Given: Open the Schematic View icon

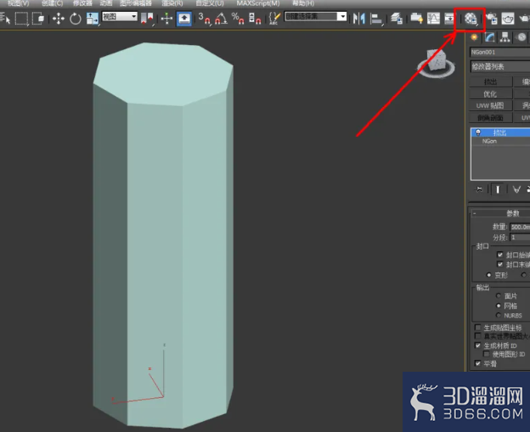Looking at the screenshot, I should [449, 18].
